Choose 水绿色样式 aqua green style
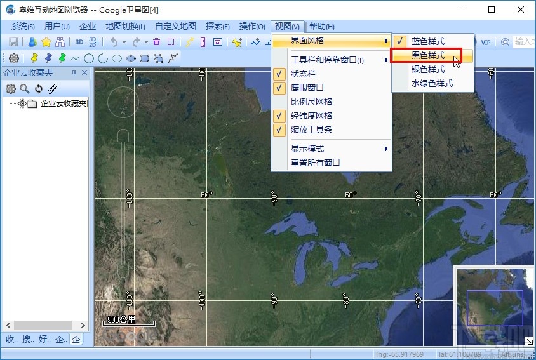Screen dimensions: 536x360 [x=432, y=83]
